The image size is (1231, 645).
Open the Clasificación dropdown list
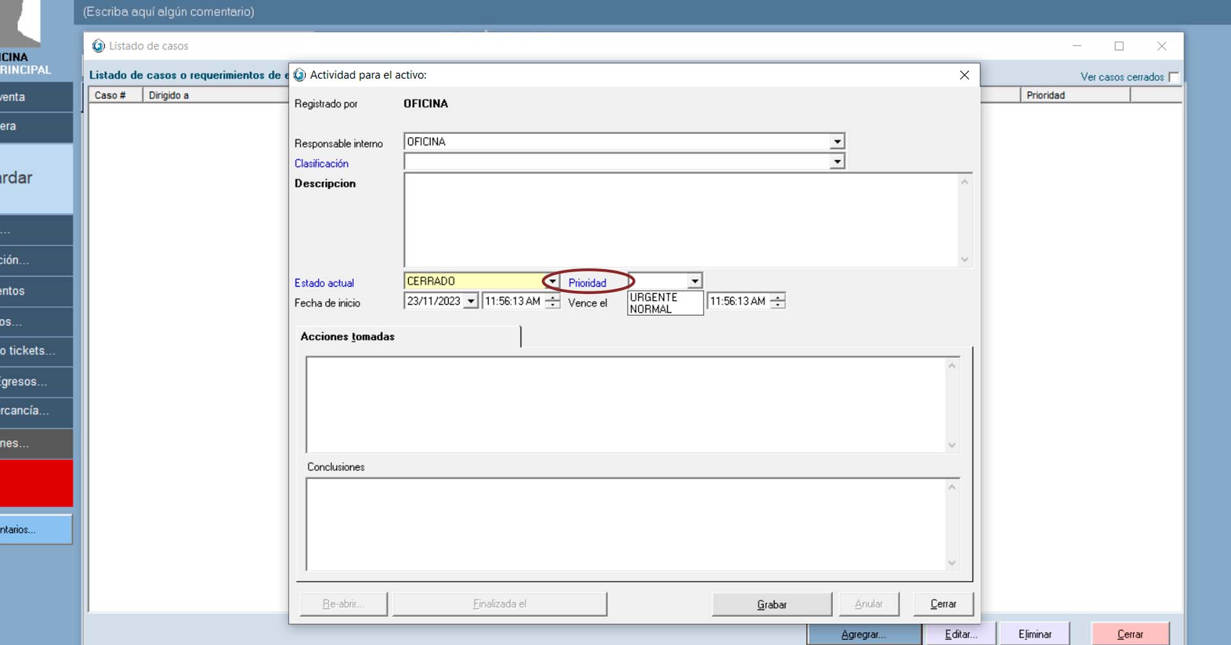[837, 161]
